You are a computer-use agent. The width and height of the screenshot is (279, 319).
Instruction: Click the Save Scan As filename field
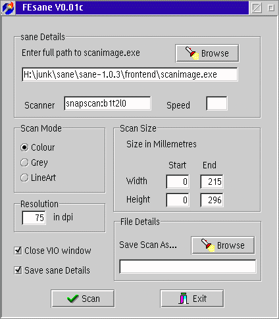188,266
